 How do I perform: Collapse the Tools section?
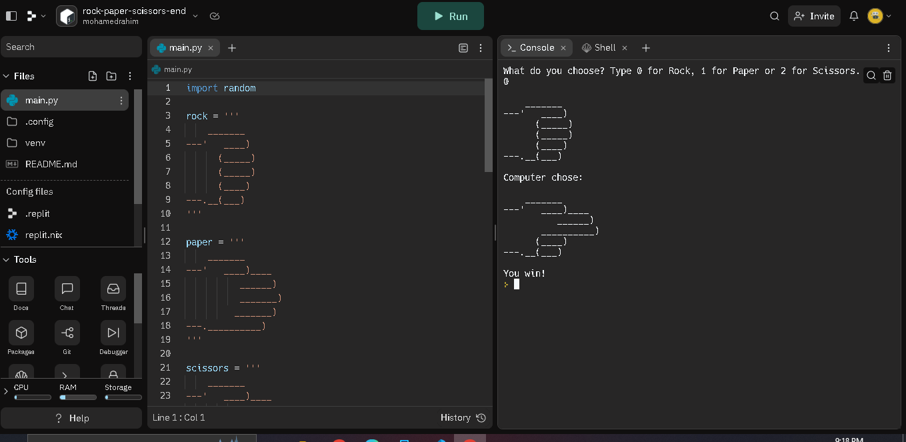tap(7, 259)
